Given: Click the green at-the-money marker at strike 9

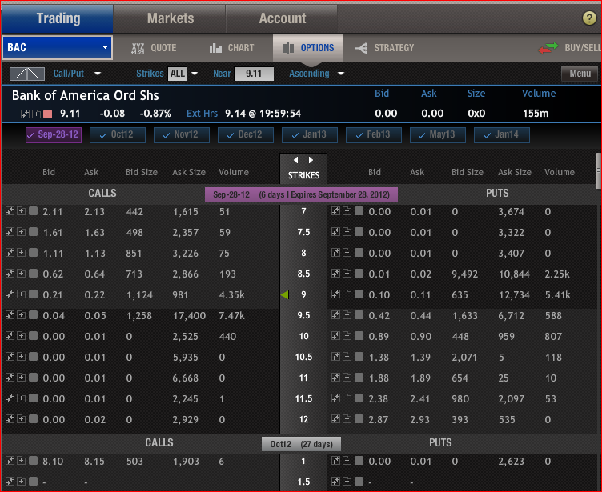Looking at the screenshot, I should pyautogui.click(x=284, y=294).
